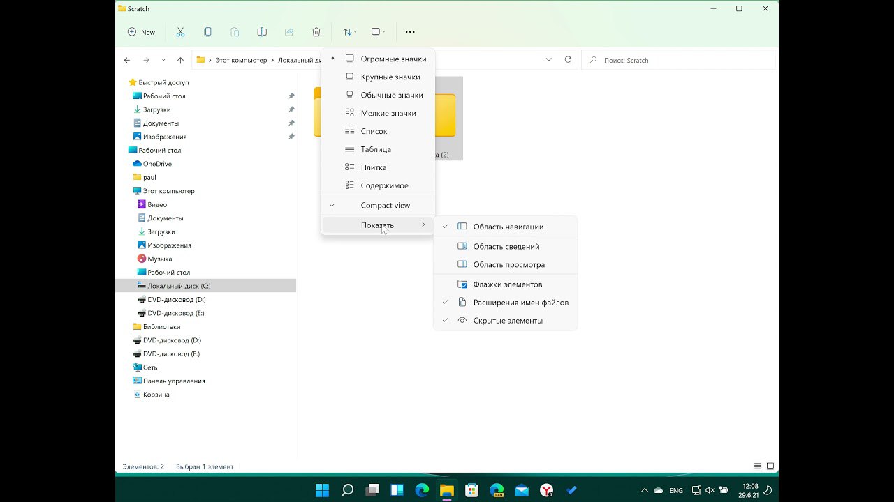Expand breadcrumb chevron after Этот компьютер
Screen dimensions: 894x502
tap(272, 60)
